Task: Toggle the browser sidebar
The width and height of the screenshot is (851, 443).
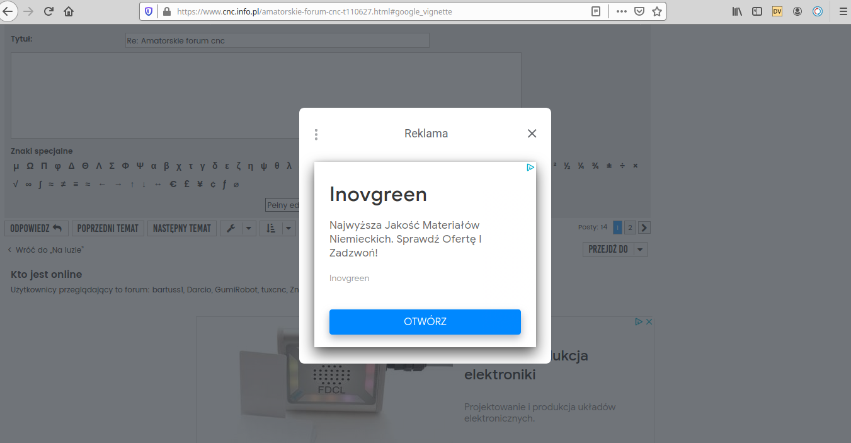Action: pyautogui.click(x=757, y=11)
